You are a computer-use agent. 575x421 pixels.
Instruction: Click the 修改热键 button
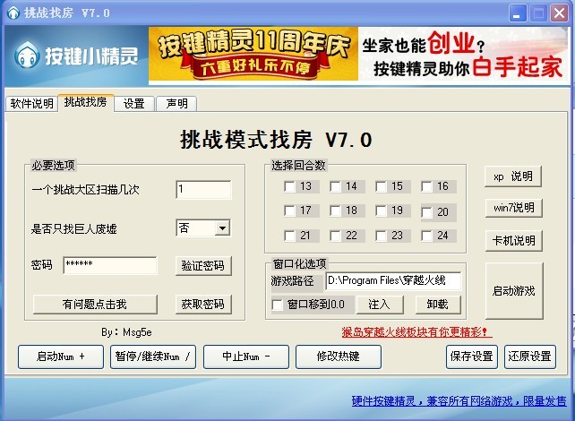point(339,357)
